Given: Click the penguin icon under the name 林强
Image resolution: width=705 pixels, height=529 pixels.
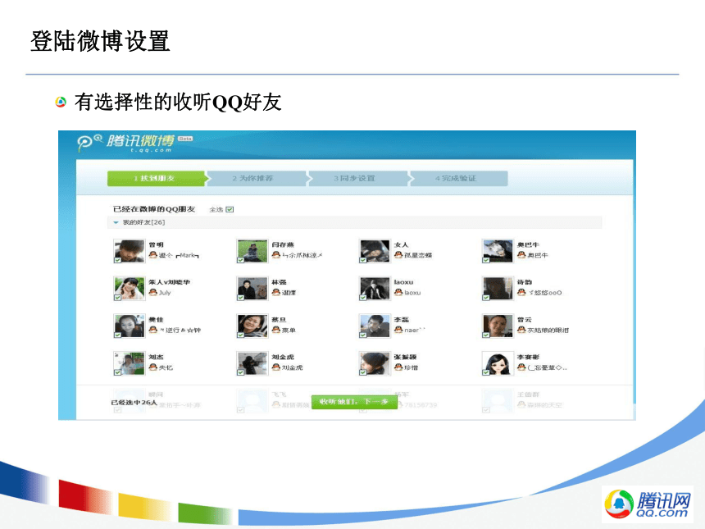Looking at the screenshot, I should click(x=276, y=293).
